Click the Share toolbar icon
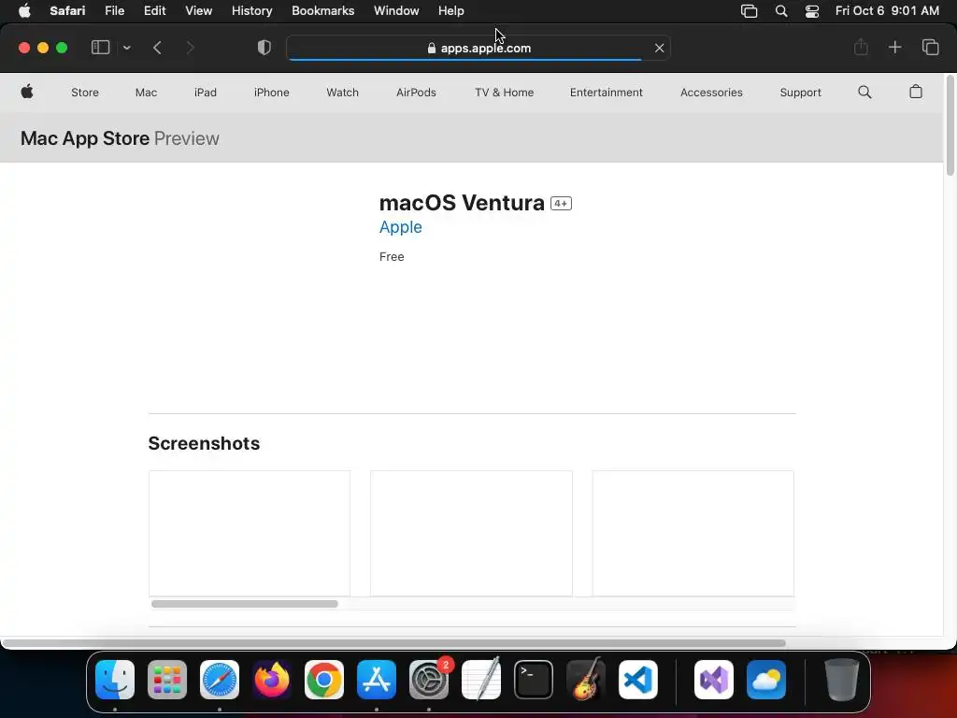Viewport: 957px width, 718px height. (x=861, y=47)
